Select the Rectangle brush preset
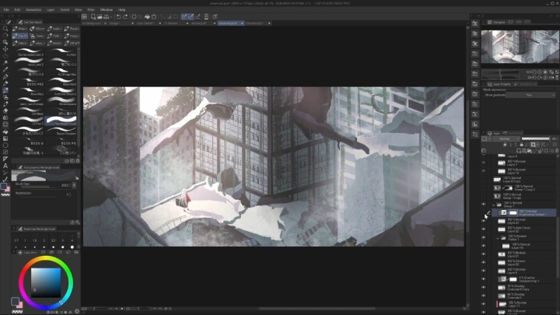Image resolution: width=560 pixels, height=315 pixels. click(x=61, y=121)
